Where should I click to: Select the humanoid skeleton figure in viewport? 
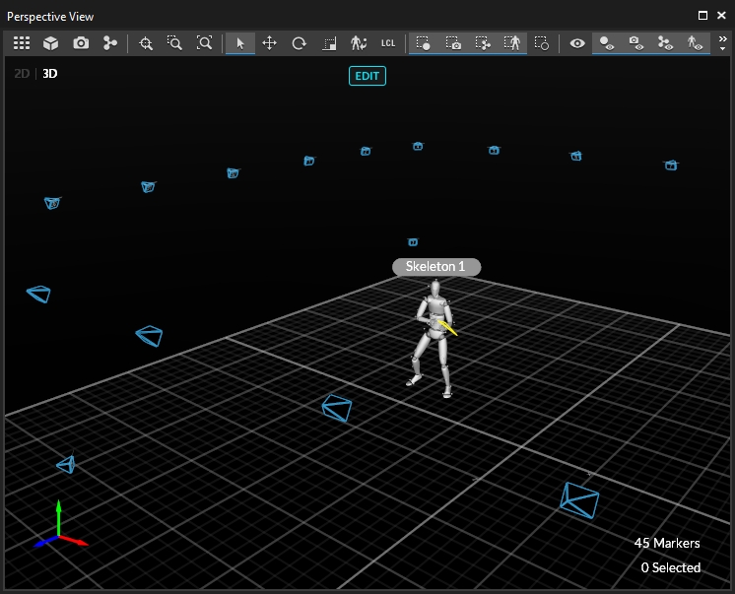432,338
